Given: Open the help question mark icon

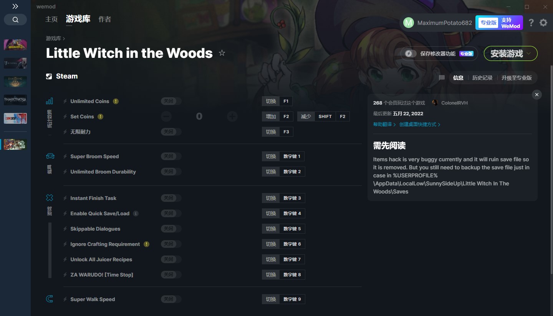Looking at the screenshot, I should coord(531,23).
